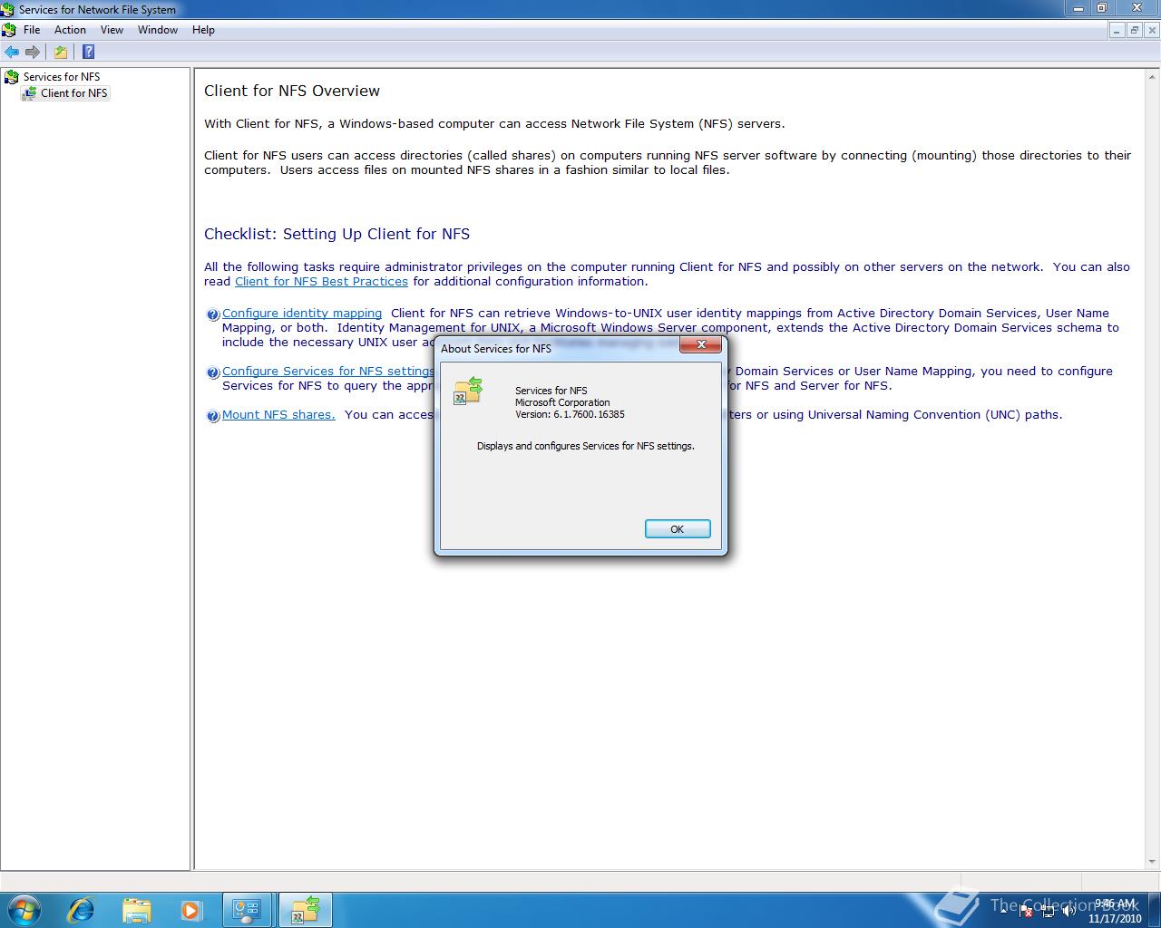The height and width of the screenshot is (928, 1161).
Task: Open the Action Center flag in the system tray
Action: [x=1025, y=911]
